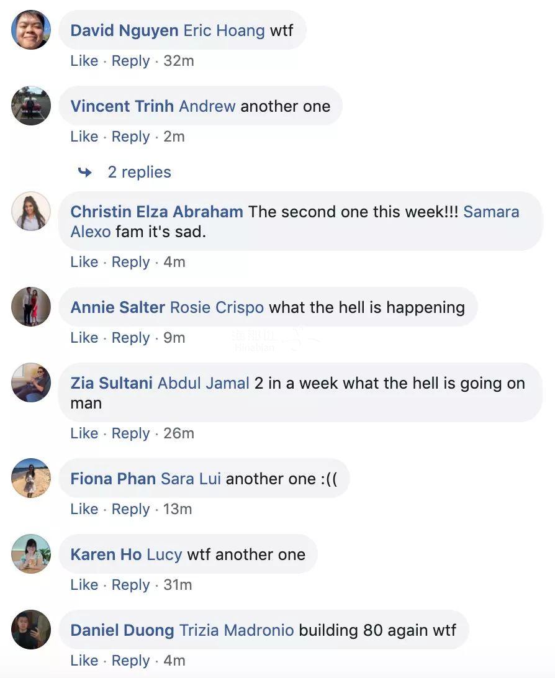Click Vincent Trinh's avatar photo
555x678 pixels.
point(31,106)
